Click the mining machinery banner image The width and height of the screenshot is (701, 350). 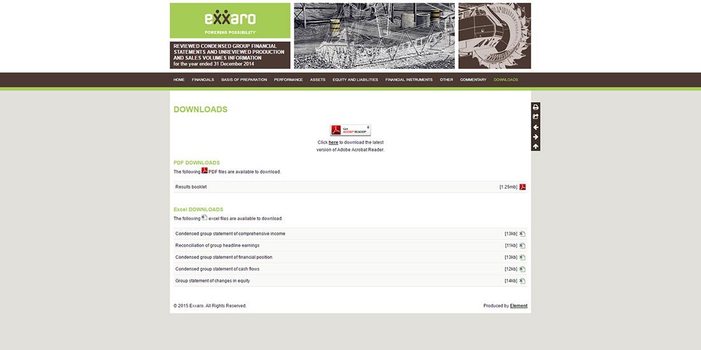pyautogui.click(x=374, y=36)
